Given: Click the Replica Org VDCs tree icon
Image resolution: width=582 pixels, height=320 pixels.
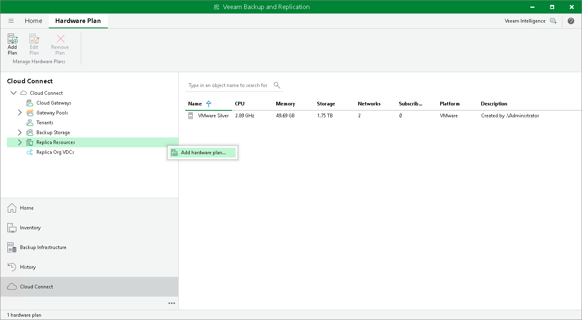Looking at the screenshot, I should (30, 152).
